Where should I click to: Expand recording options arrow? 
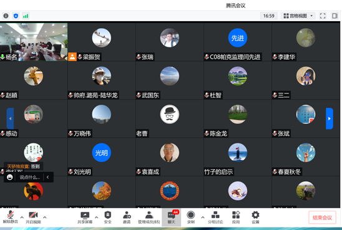203,217
